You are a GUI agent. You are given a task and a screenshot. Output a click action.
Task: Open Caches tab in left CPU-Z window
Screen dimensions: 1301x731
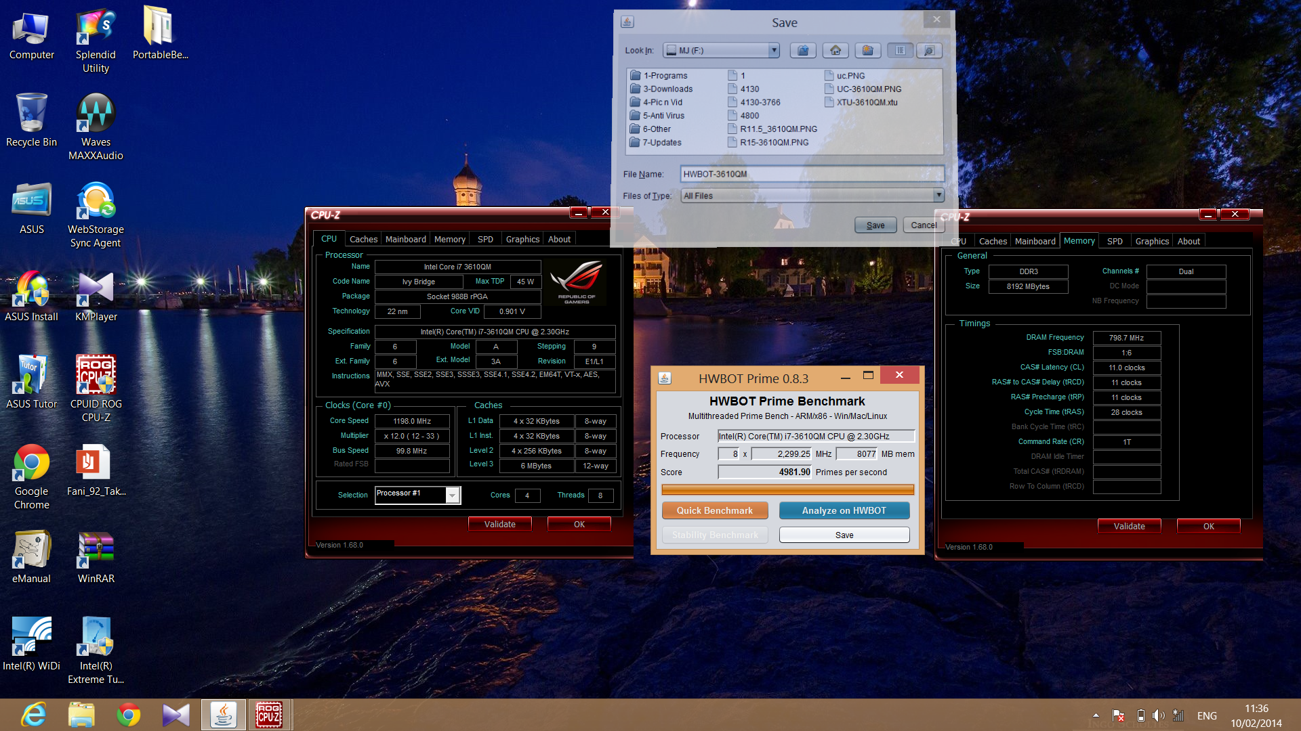point(363,240)
